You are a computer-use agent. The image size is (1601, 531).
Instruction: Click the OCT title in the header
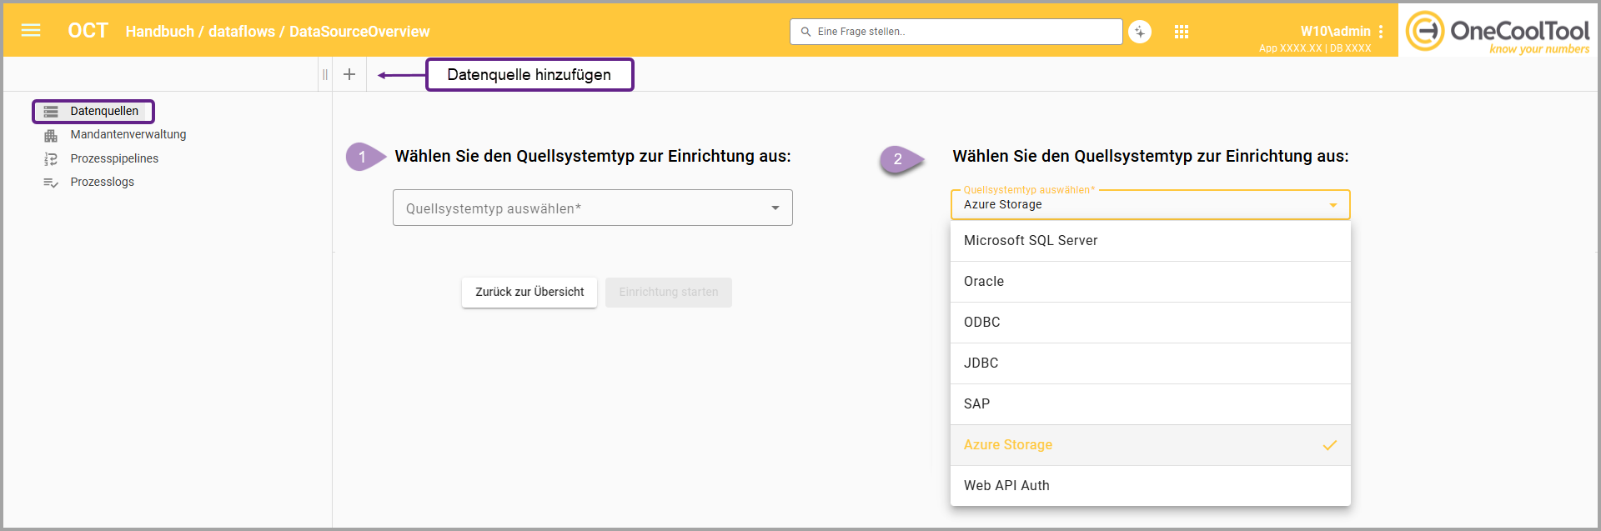click(x=88, y=31)
